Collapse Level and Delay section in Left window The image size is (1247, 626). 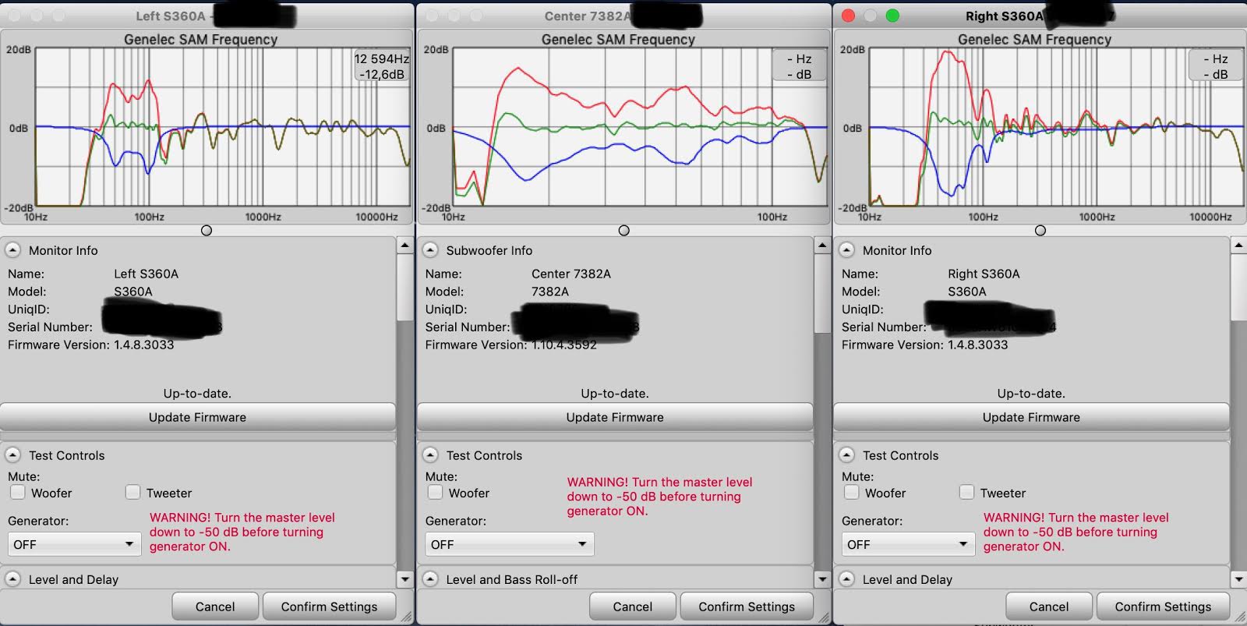13,579
